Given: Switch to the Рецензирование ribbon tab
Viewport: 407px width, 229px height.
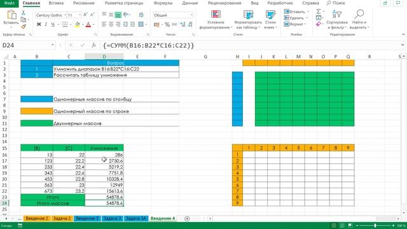Looking at the screenshot, I should point(224,3).
